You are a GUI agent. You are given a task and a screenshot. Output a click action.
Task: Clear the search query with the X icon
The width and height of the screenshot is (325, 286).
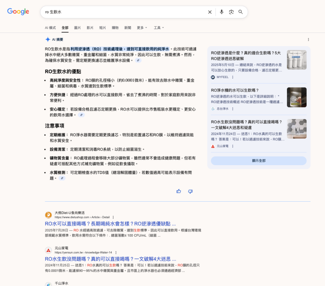point(210,12)
